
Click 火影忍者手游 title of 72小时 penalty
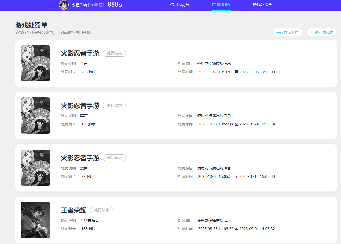(80, 158)
